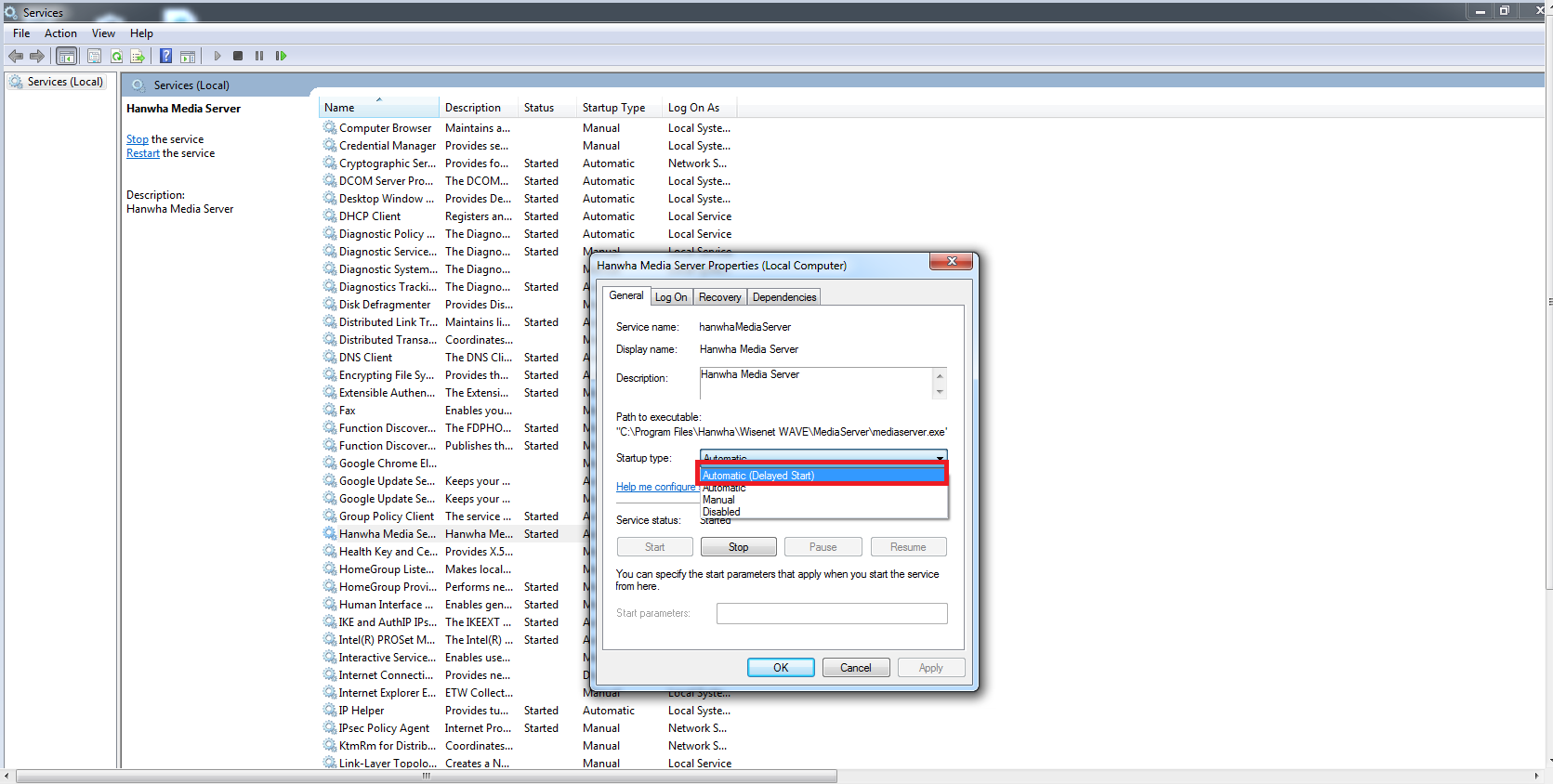Sort by the Startup Type column header
Viewport: 1553px width, 784px height.
(619, 108)
